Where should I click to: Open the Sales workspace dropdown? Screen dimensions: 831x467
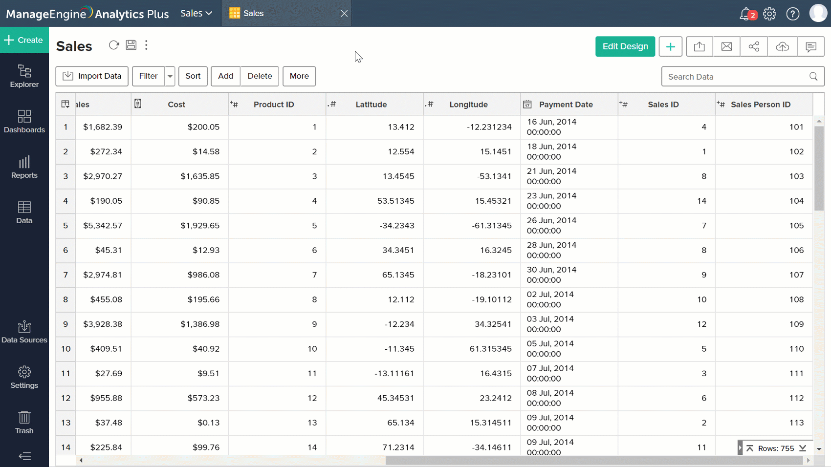(196, 13)
